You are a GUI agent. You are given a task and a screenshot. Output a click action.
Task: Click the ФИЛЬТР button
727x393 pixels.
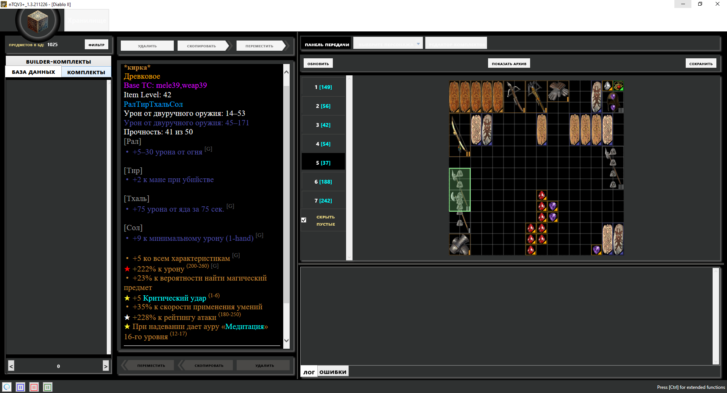(97, 45)
